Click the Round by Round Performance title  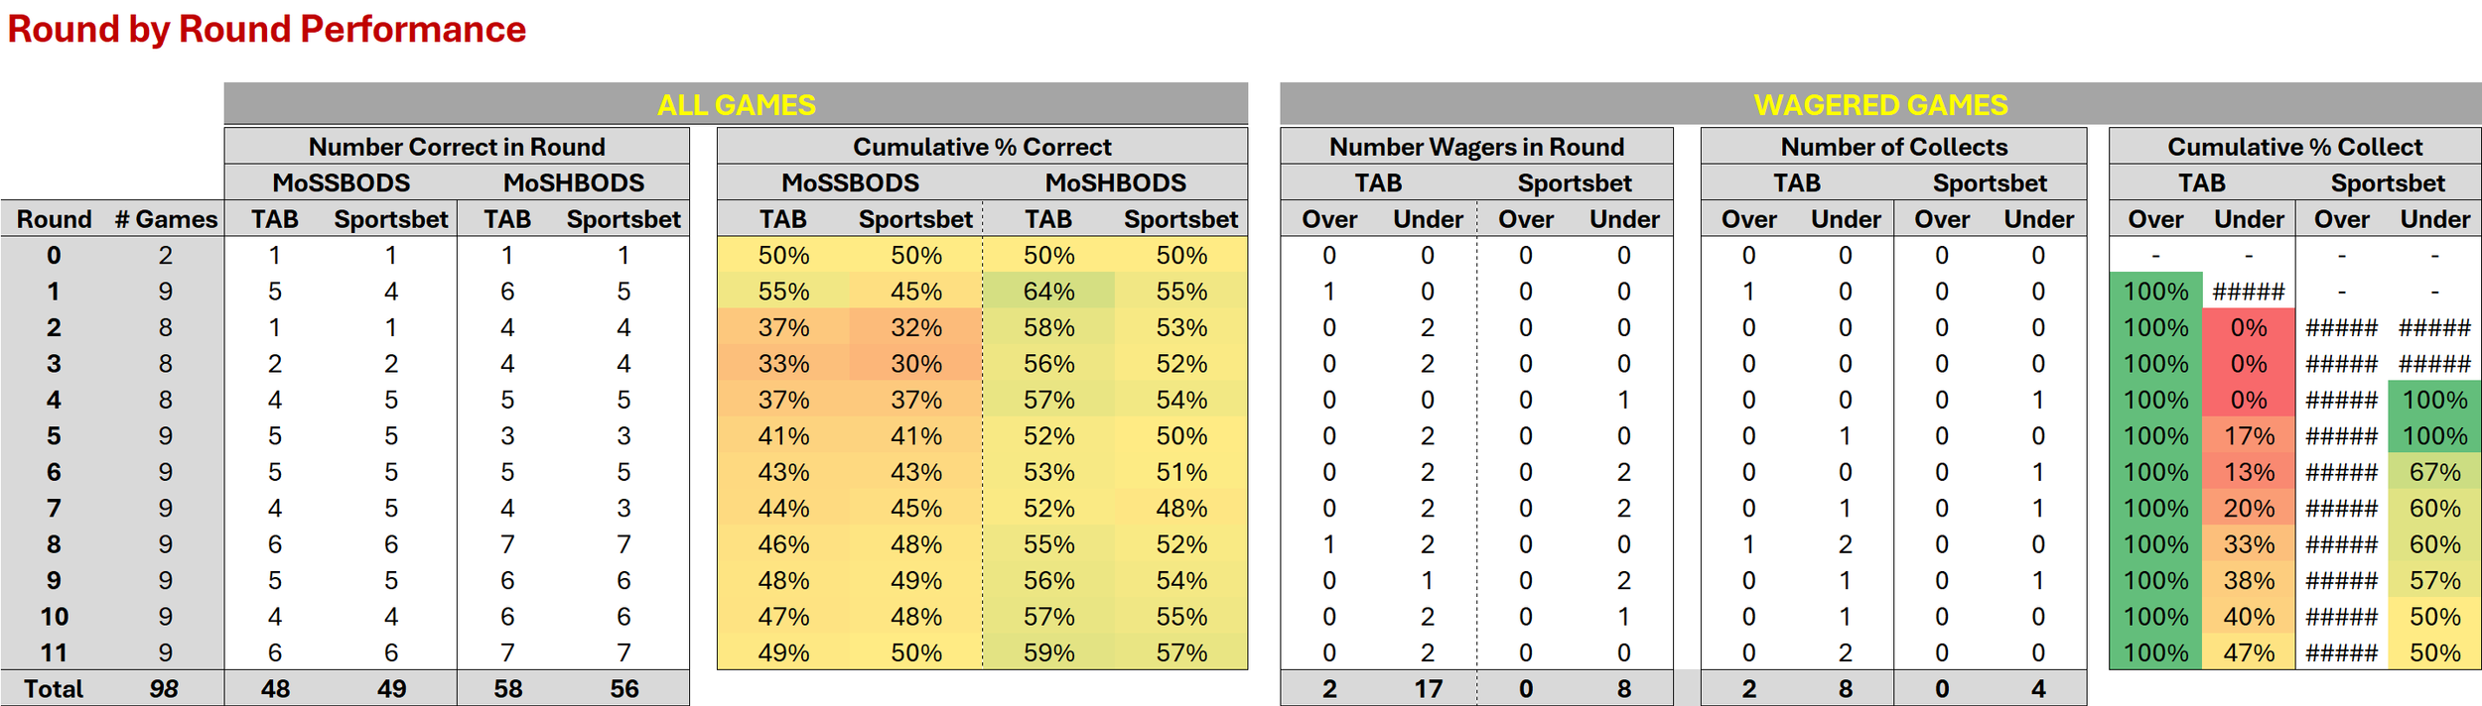pos(266,29)
